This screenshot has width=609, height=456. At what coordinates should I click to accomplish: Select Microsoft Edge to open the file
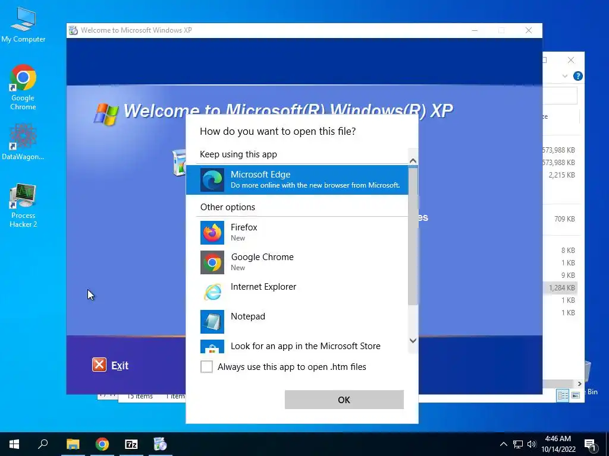[297, 179]
